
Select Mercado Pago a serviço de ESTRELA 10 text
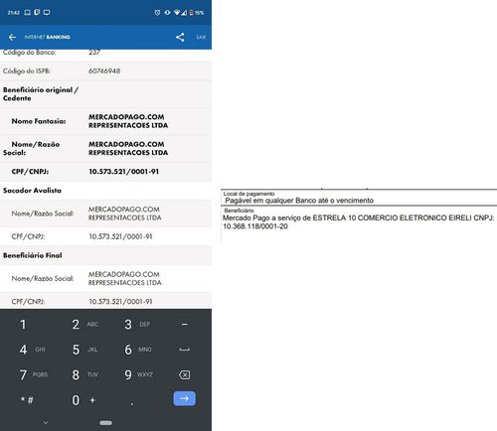point(288,217)
